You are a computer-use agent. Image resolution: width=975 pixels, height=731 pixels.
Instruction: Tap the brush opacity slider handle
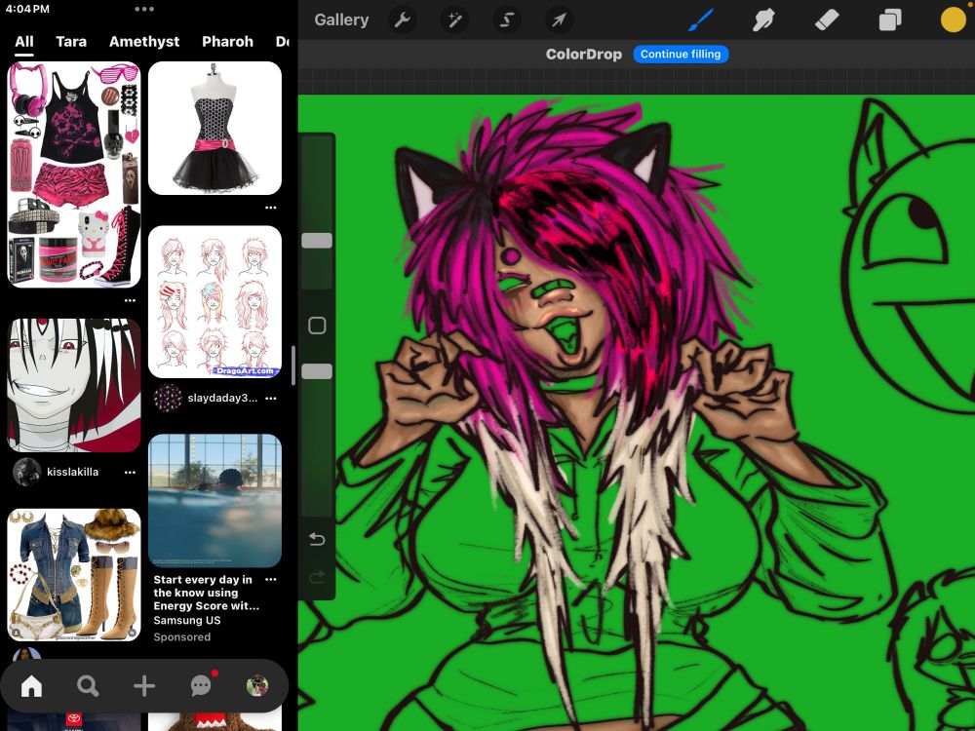click(317, 371)
